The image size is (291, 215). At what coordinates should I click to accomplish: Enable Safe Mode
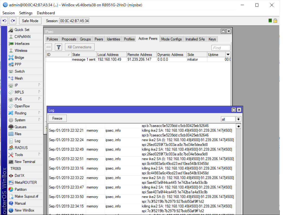click(30, 21)
